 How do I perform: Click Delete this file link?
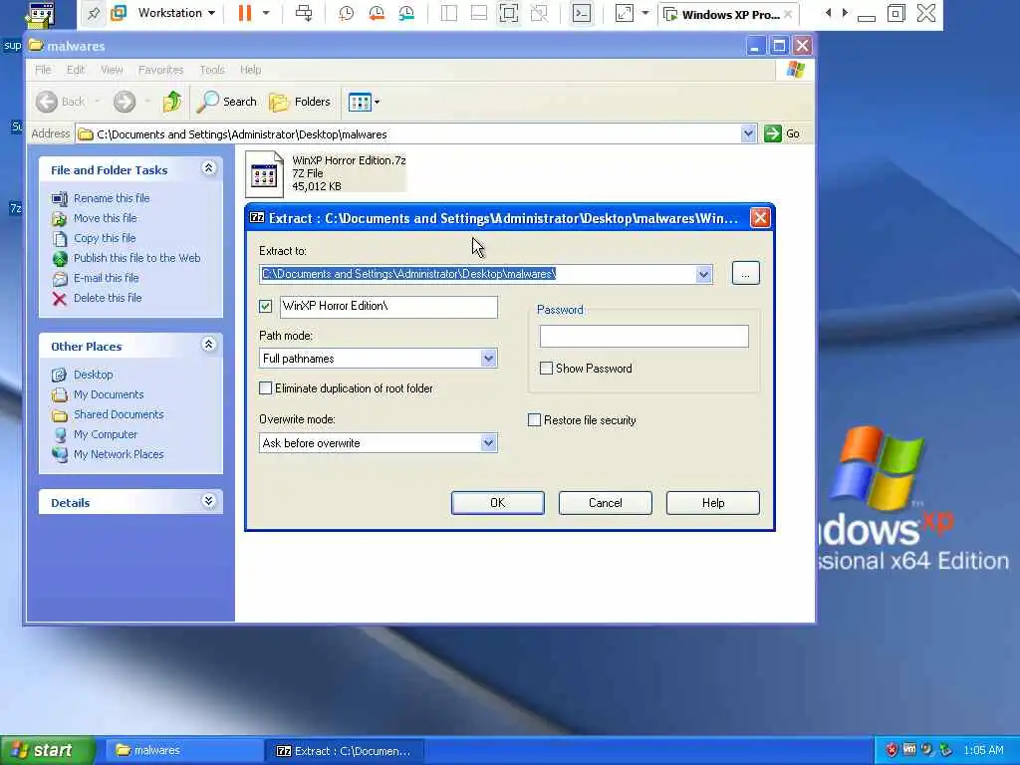108,298
